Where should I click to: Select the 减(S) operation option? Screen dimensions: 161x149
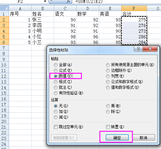click(x=61, y=117)
